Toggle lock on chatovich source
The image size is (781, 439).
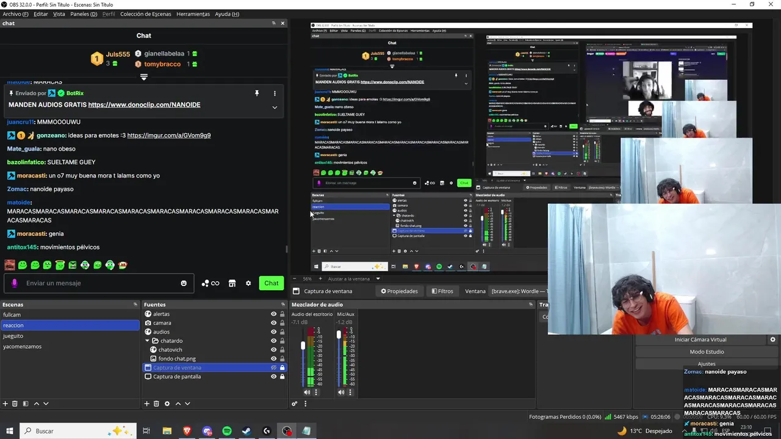282,350
